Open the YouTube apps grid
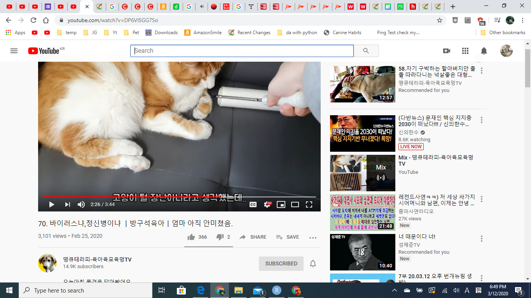The image size is (531, 298). pyautogui.click(x=465, y=51)
